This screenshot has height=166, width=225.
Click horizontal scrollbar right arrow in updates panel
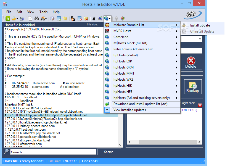point(199,142)
